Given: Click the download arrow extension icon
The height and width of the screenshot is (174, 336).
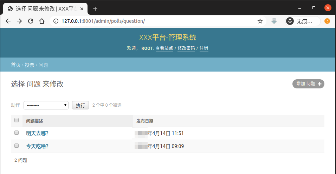Looking at the screenshot, I should pos(274,21).
